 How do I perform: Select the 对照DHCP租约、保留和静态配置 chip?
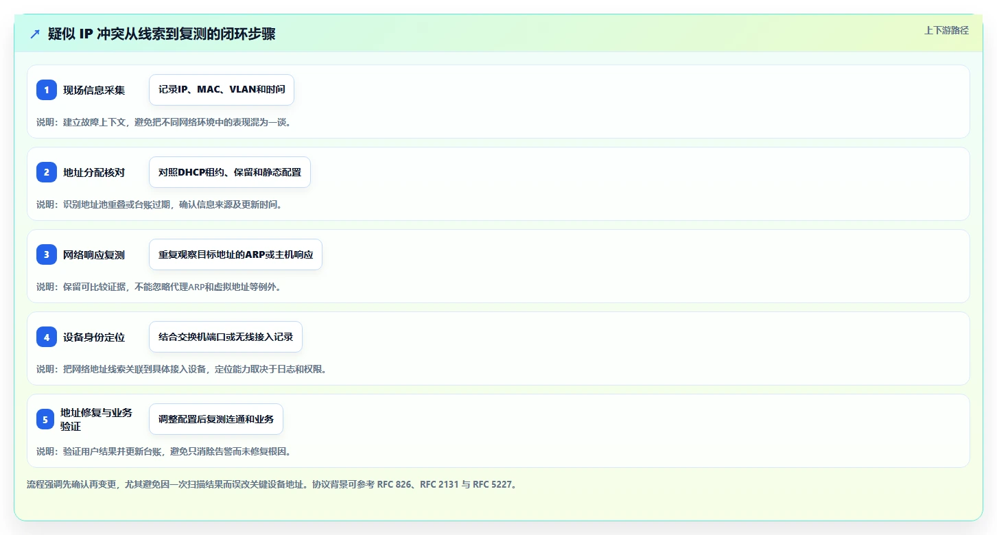tap(230, 172)
